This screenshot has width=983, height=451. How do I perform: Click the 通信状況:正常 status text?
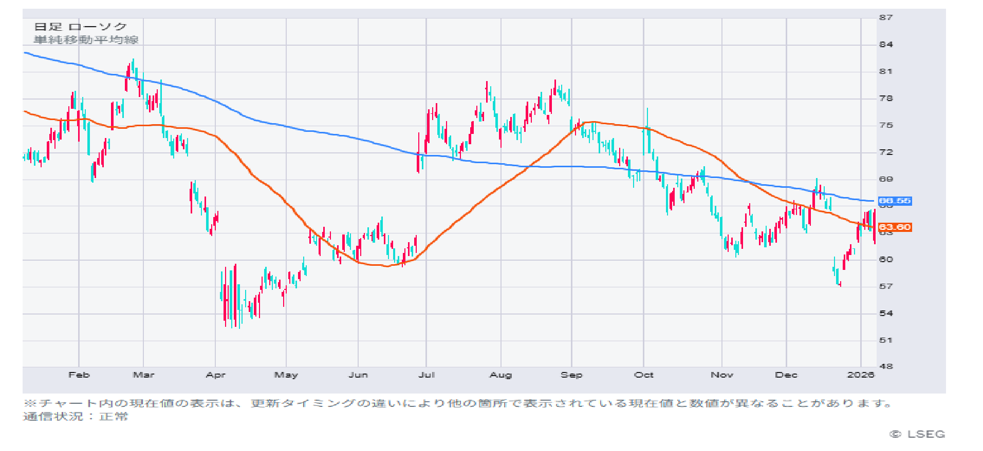75,417
